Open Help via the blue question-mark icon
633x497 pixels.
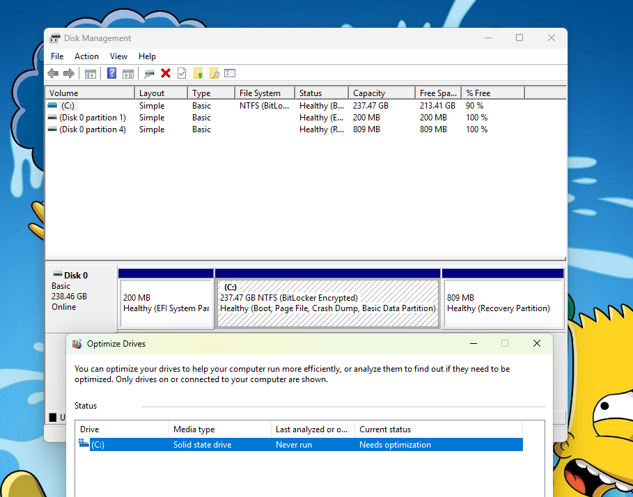point(112,73)
